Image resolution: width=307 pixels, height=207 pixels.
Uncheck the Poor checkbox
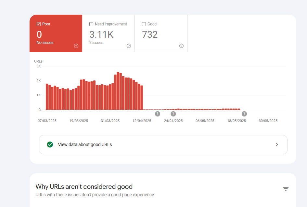(39, 24)
